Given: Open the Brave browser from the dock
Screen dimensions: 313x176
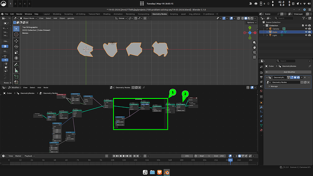Looking at the screenshot, I should click(x=160, y=172).
